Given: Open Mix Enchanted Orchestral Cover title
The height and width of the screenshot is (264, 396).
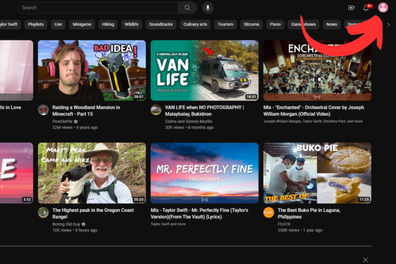Looking at the screenshot, I should 313,111.
